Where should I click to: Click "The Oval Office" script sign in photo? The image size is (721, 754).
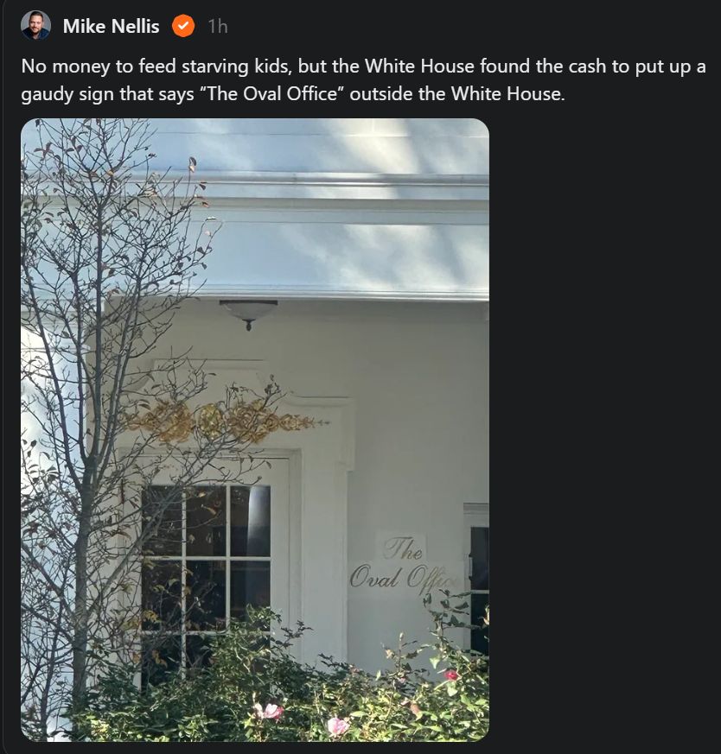[402, 564]
